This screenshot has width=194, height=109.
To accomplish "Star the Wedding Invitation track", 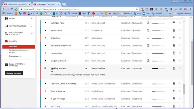I will [180, 68].
